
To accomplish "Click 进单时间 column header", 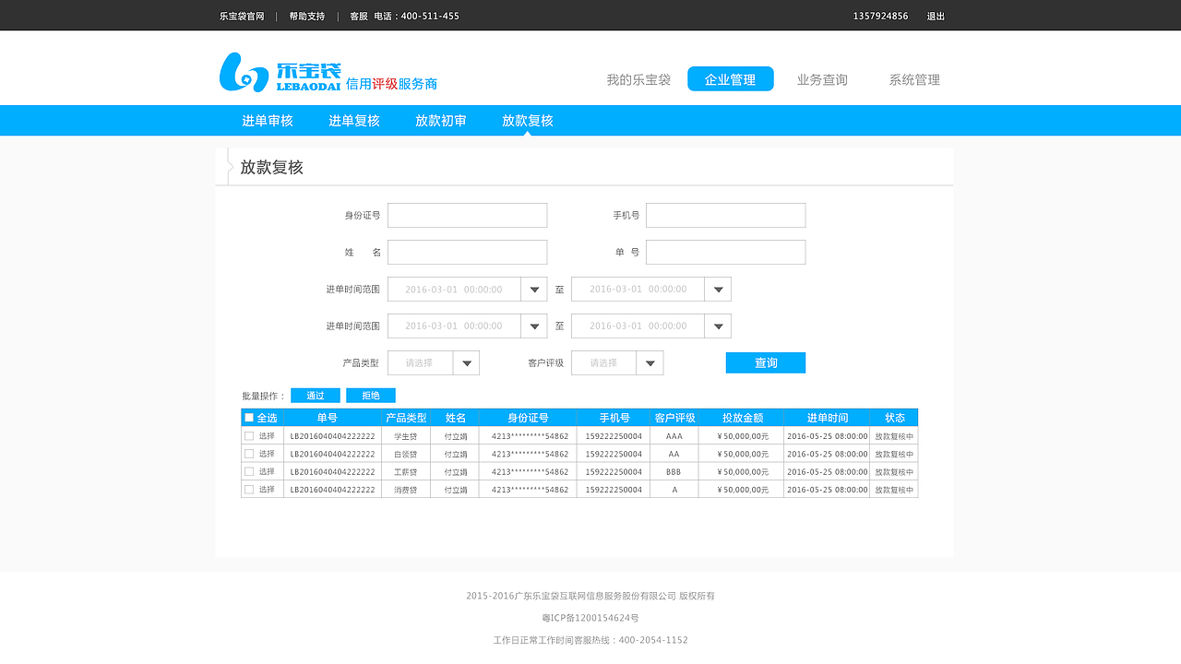I will coord(827,418).
